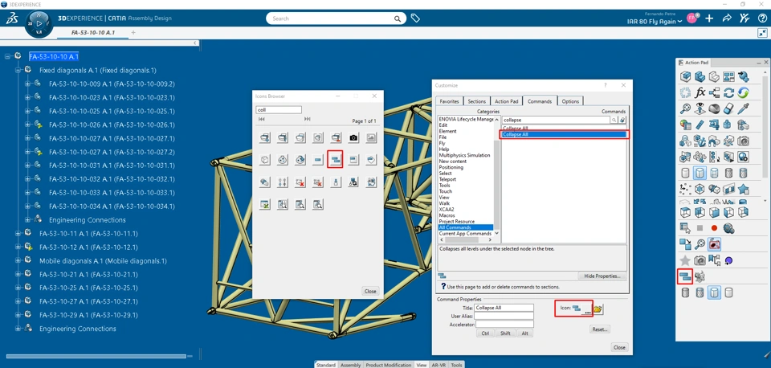Select the highlighted Collapse All command
The height and width of the screenshot is (368, 771).
564,134
